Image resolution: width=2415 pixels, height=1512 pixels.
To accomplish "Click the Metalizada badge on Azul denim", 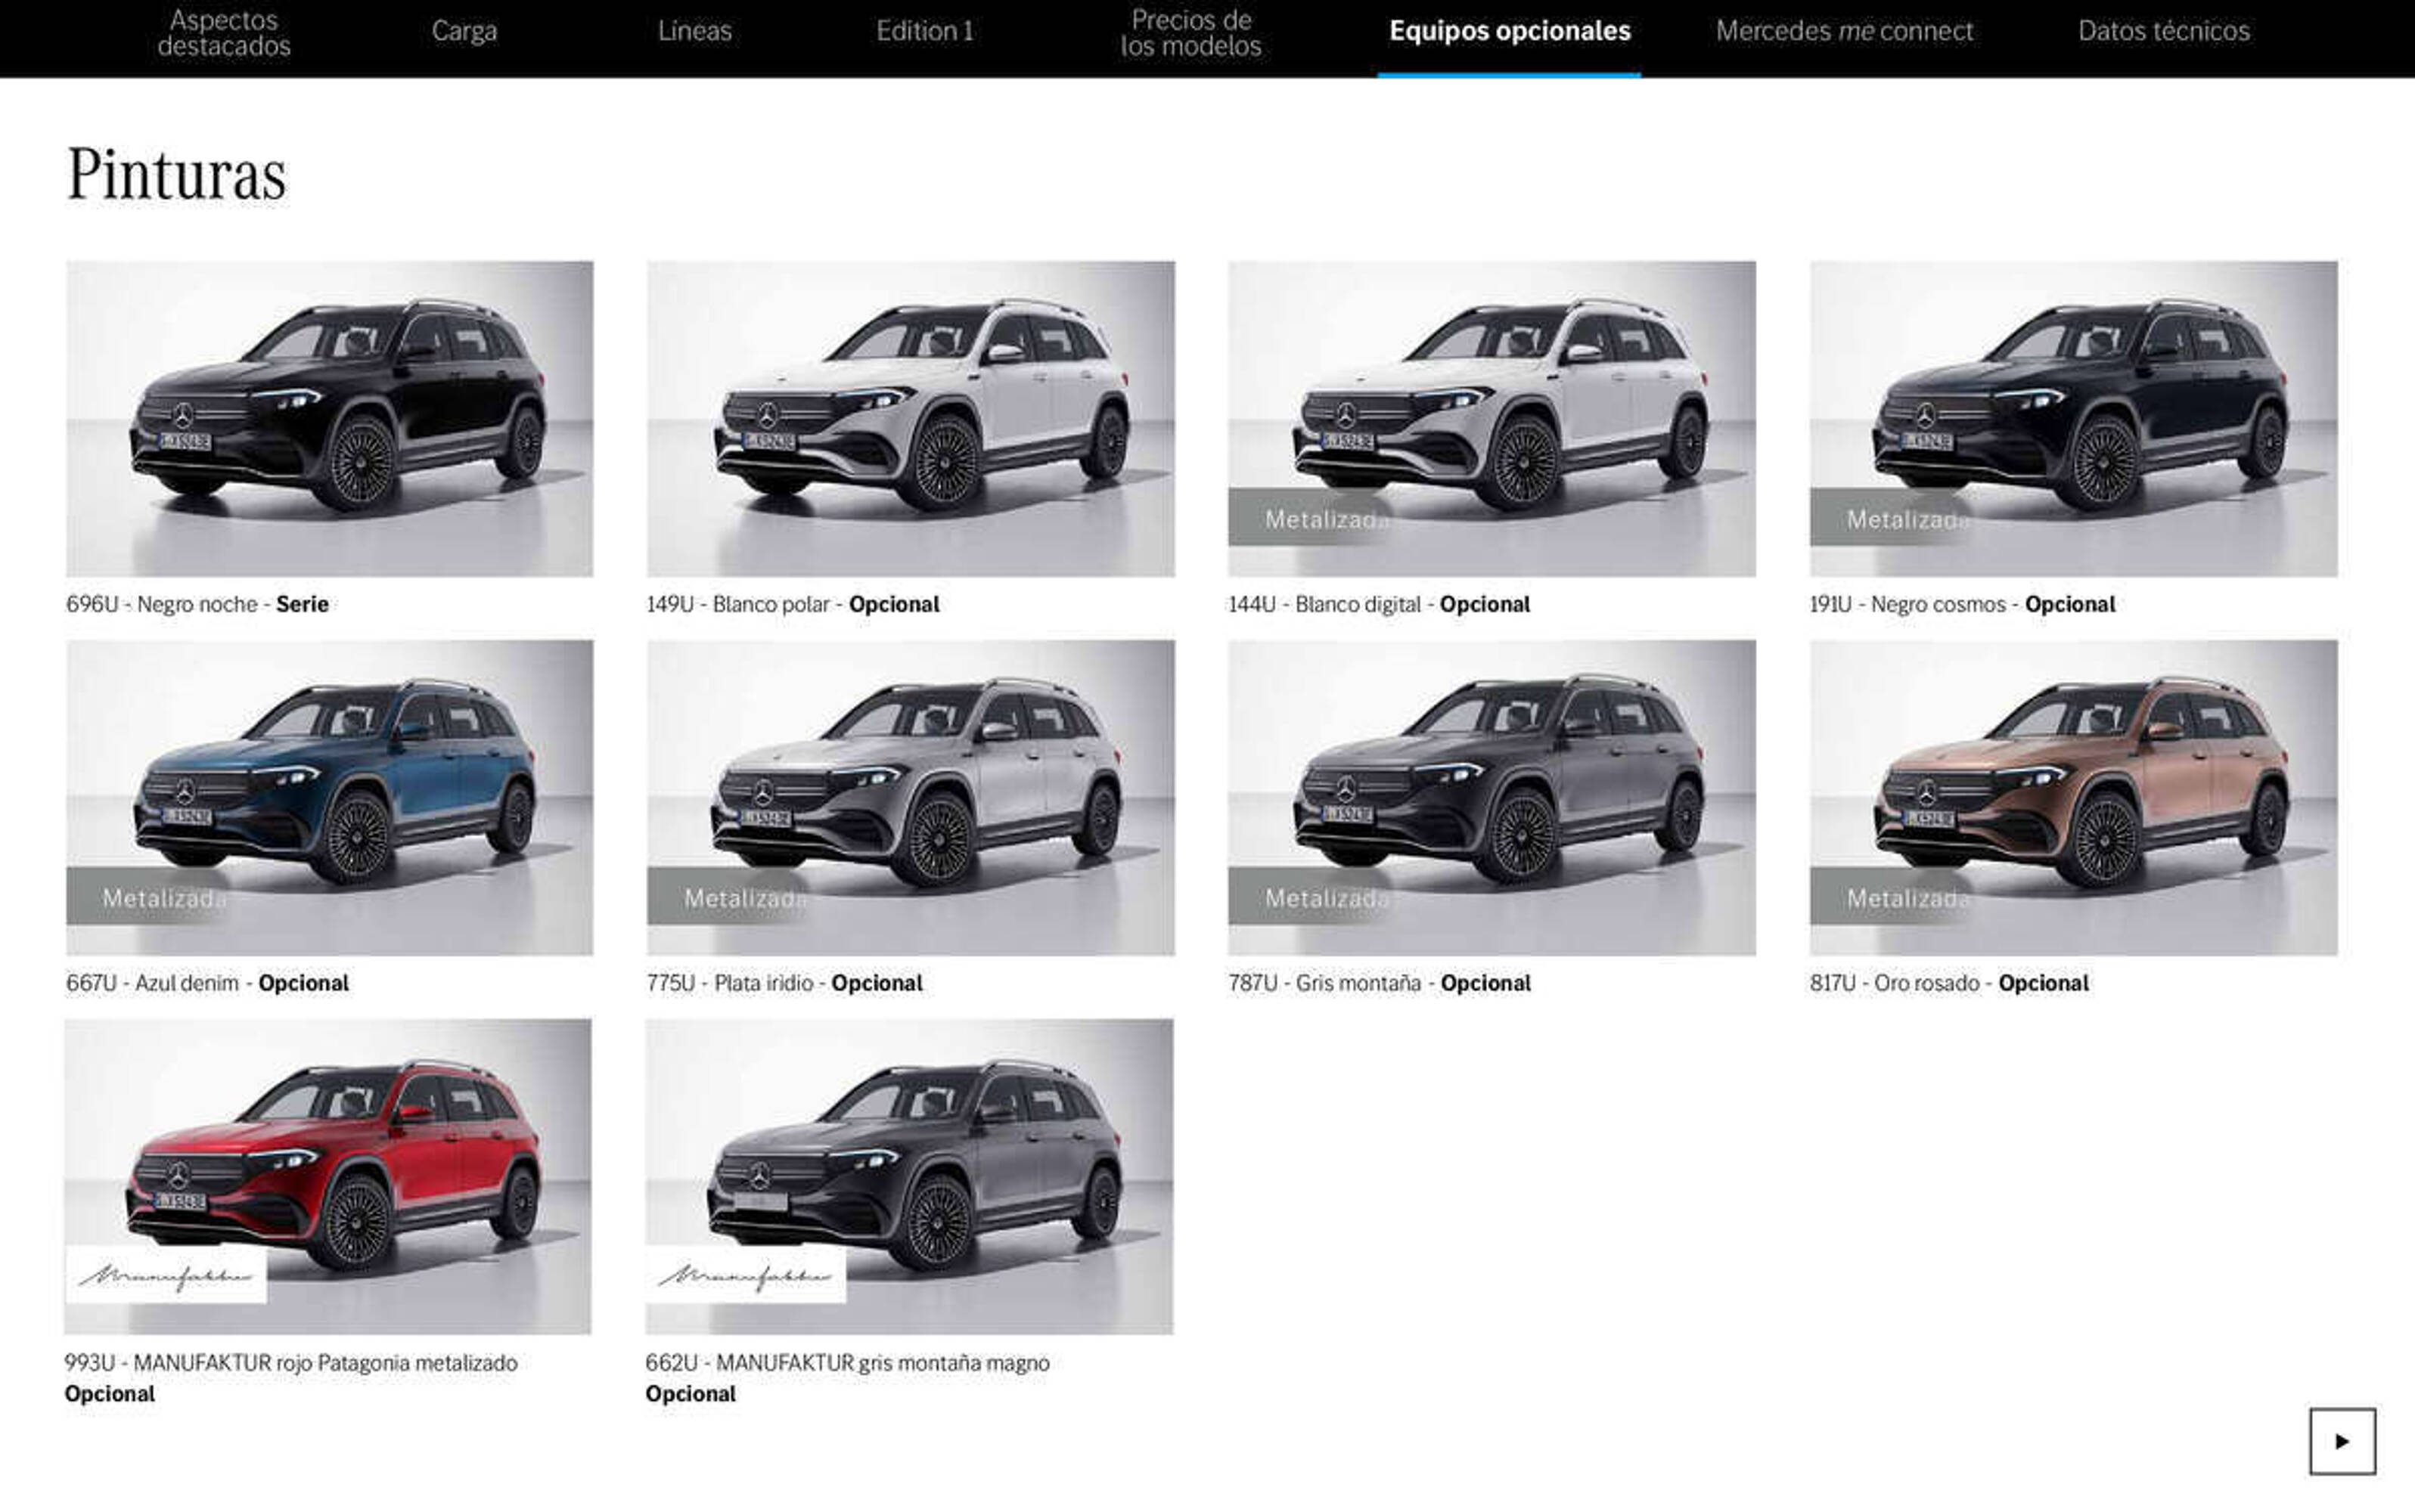I will click(x=148, y=897).
